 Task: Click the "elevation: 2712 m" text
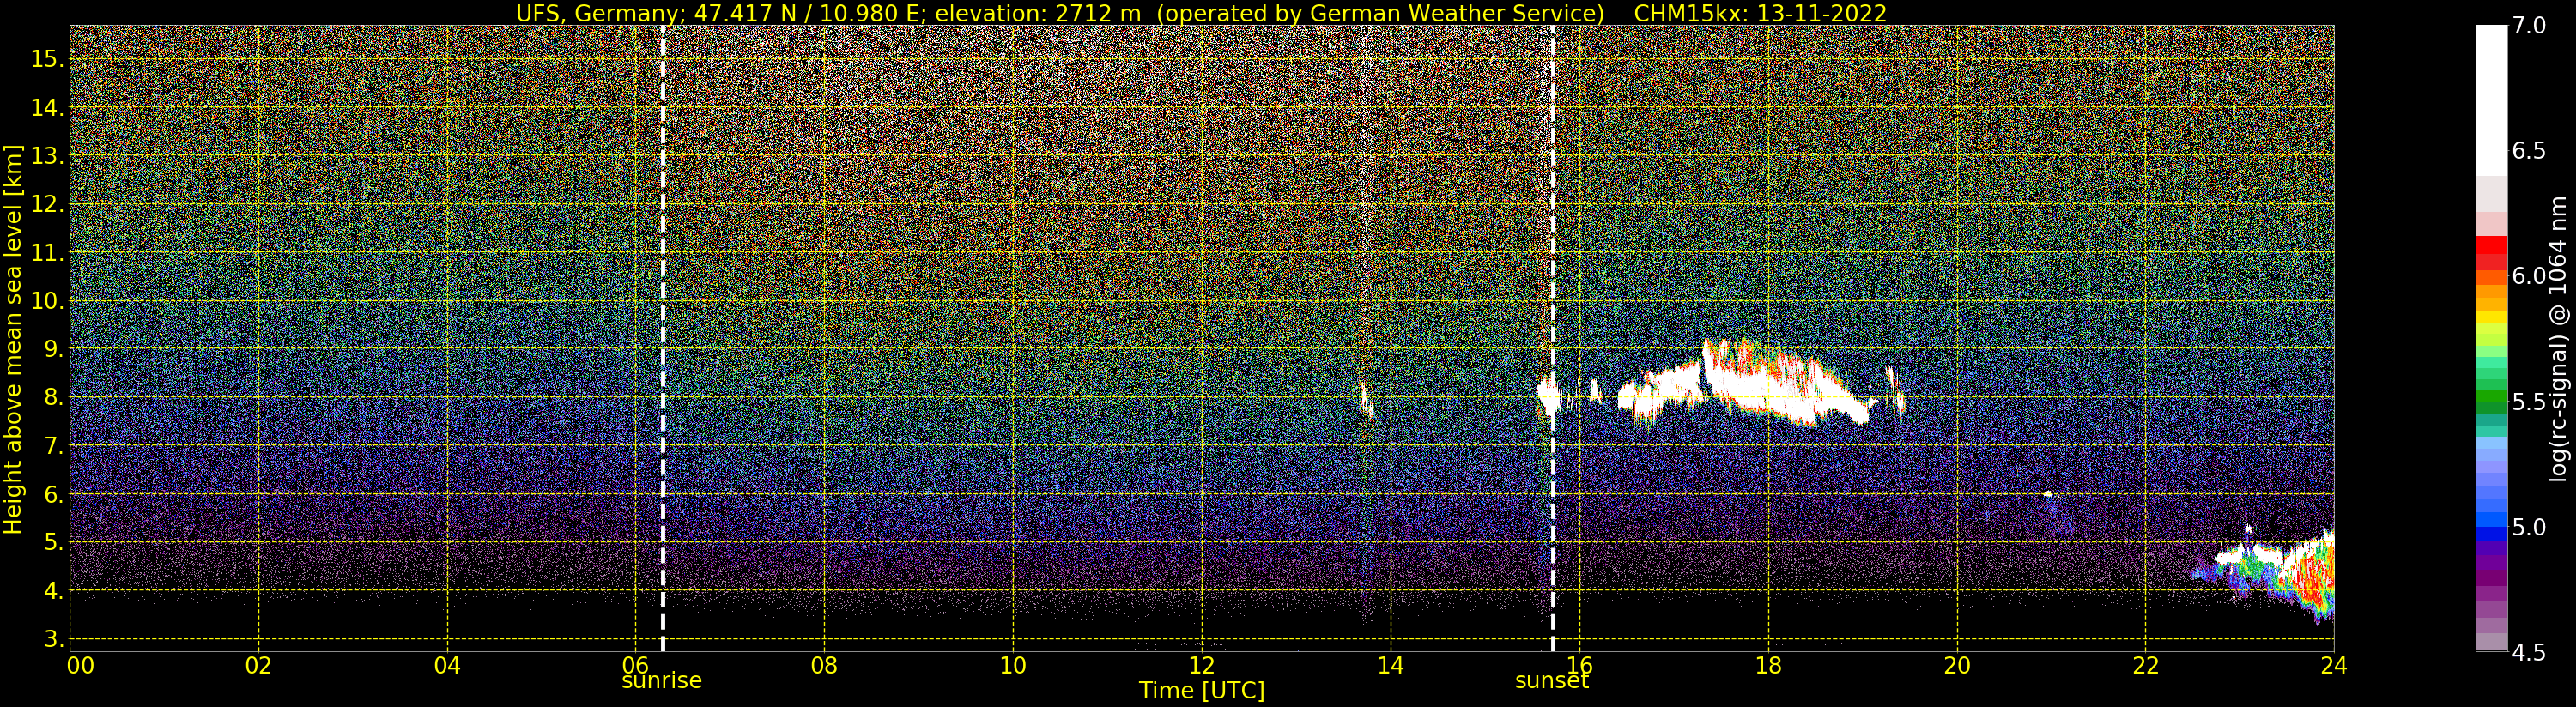click(x=1037, y=13)
